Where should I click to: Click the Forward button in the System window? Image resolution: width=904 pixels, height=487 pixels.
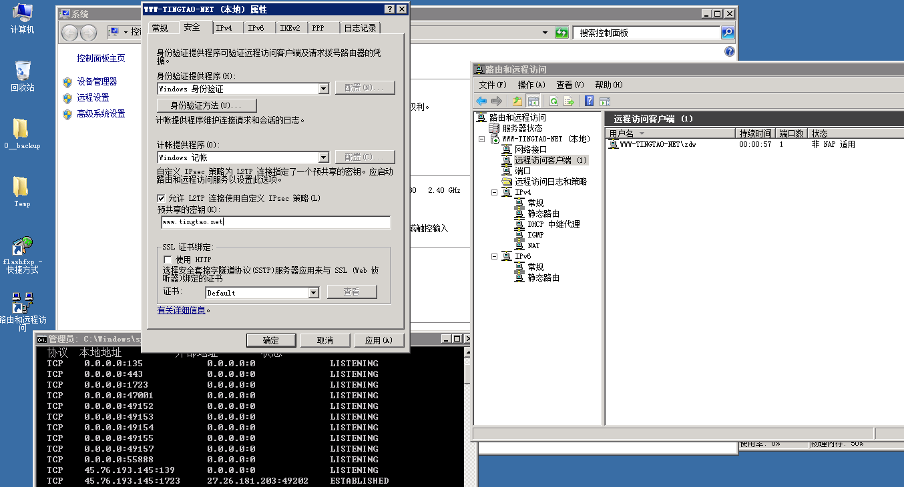(88, 32)
